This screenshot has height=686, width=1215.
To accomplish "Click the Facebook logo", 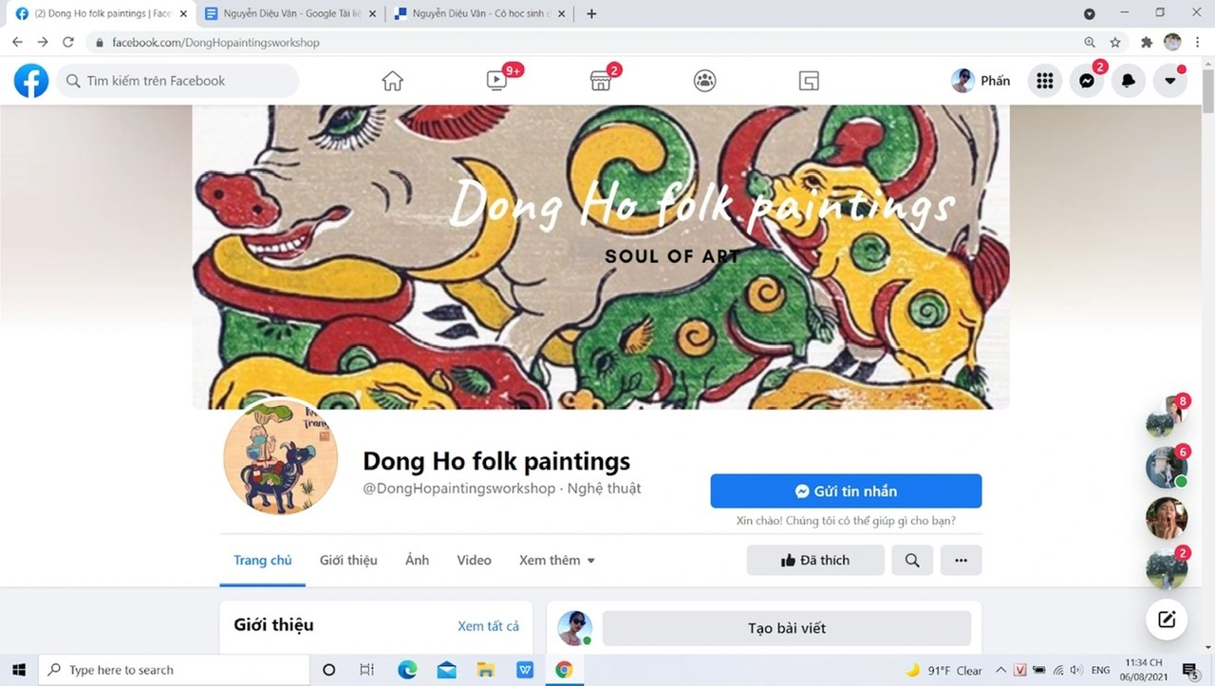I will pyautogui.click(x=31, y=81).
